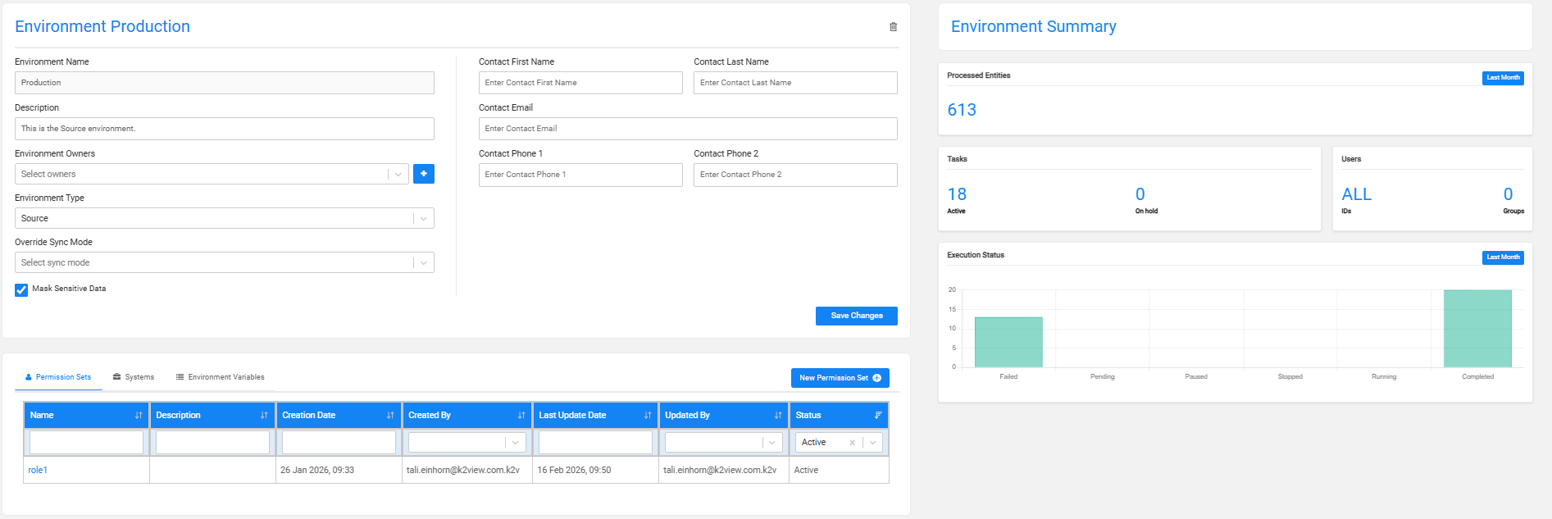Click the blue plus add owner icon

pos(423,174)
